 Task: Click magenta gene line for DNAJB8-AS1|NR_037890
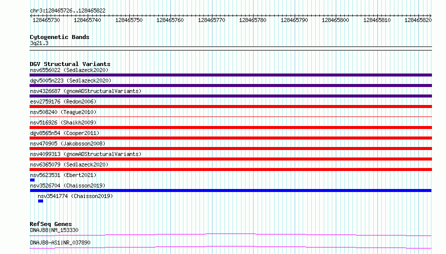231,247
